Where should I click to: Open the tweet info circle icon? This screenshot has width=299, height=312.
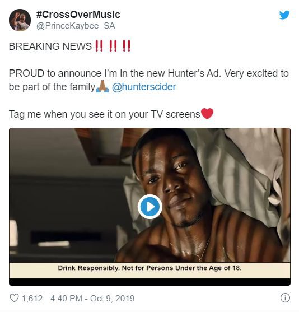[285, 297]
